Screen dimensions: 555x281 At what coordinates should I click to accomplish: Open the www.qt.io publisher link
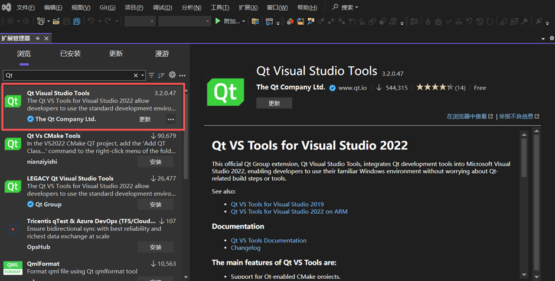[x=352, y=88]
